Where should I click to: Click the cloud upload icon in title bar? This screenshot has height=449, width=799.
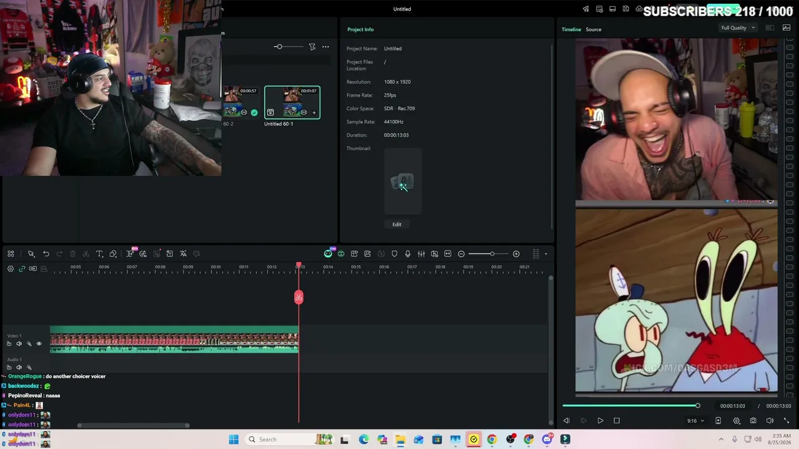[639, 9]
